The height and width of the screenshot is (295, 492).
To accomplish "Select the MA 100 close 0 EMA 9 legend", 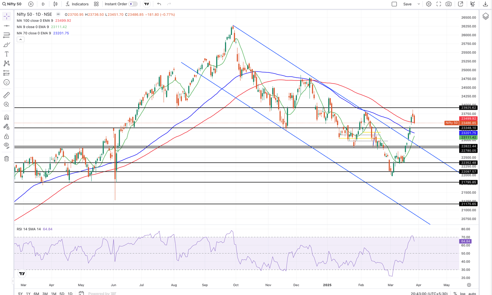I will (x=35, y=20).
